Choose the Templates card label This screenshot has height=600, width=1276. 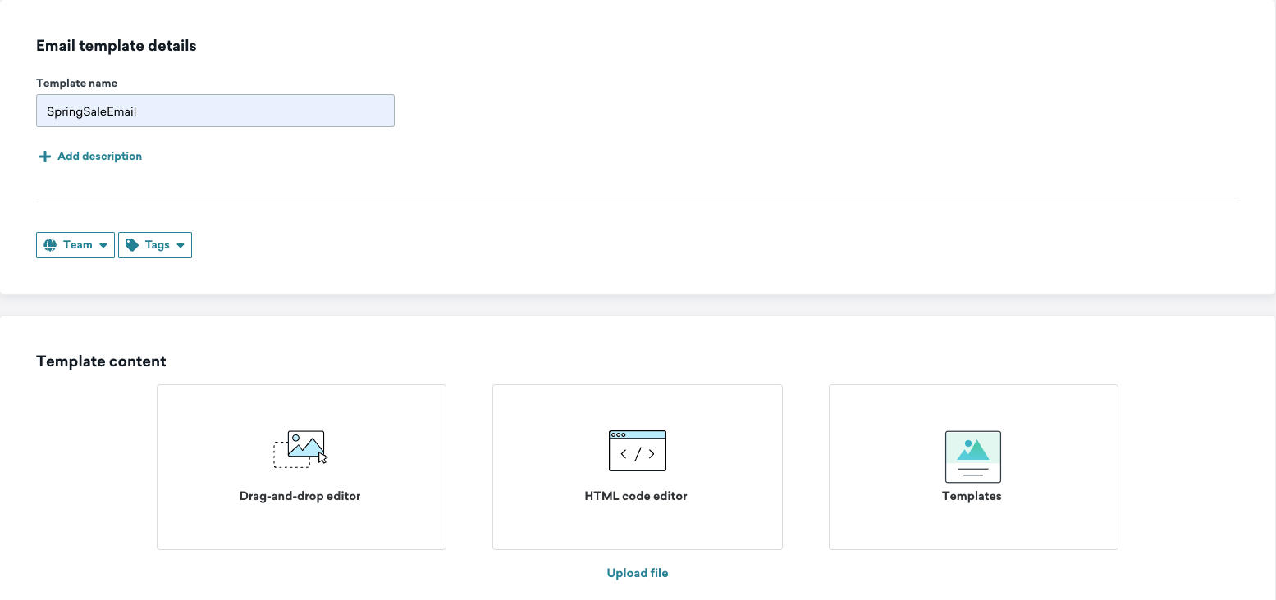(x=972, y=496)
